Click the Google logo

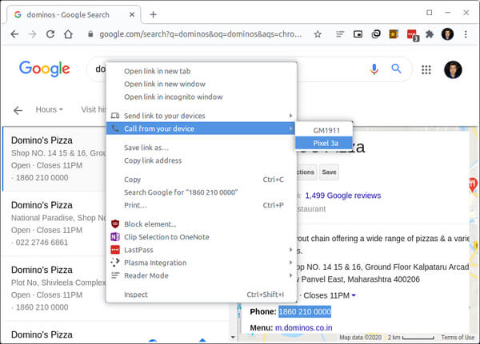point(44,69)
